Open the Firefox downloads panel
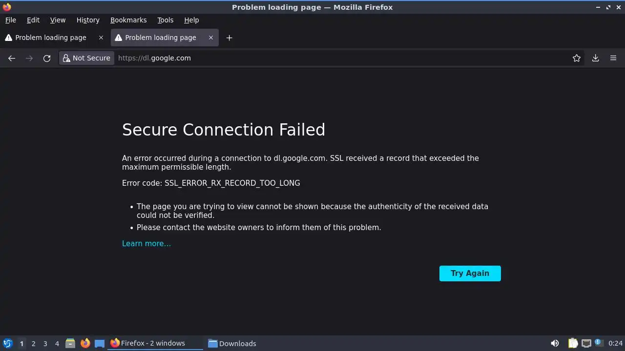Viewport: 625px width, 351px height. pyautogui.click(x=595, y=58)
